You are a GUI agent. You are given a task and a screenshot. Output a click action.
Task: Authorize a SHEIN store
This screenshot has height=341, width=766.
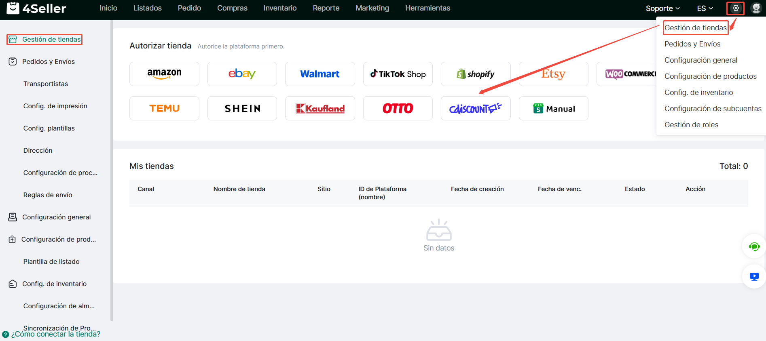point(242,108)
